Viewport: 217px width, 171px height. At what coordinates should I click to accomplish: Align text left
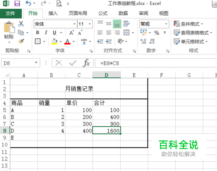pyautogui.click(x=100, y=33)
